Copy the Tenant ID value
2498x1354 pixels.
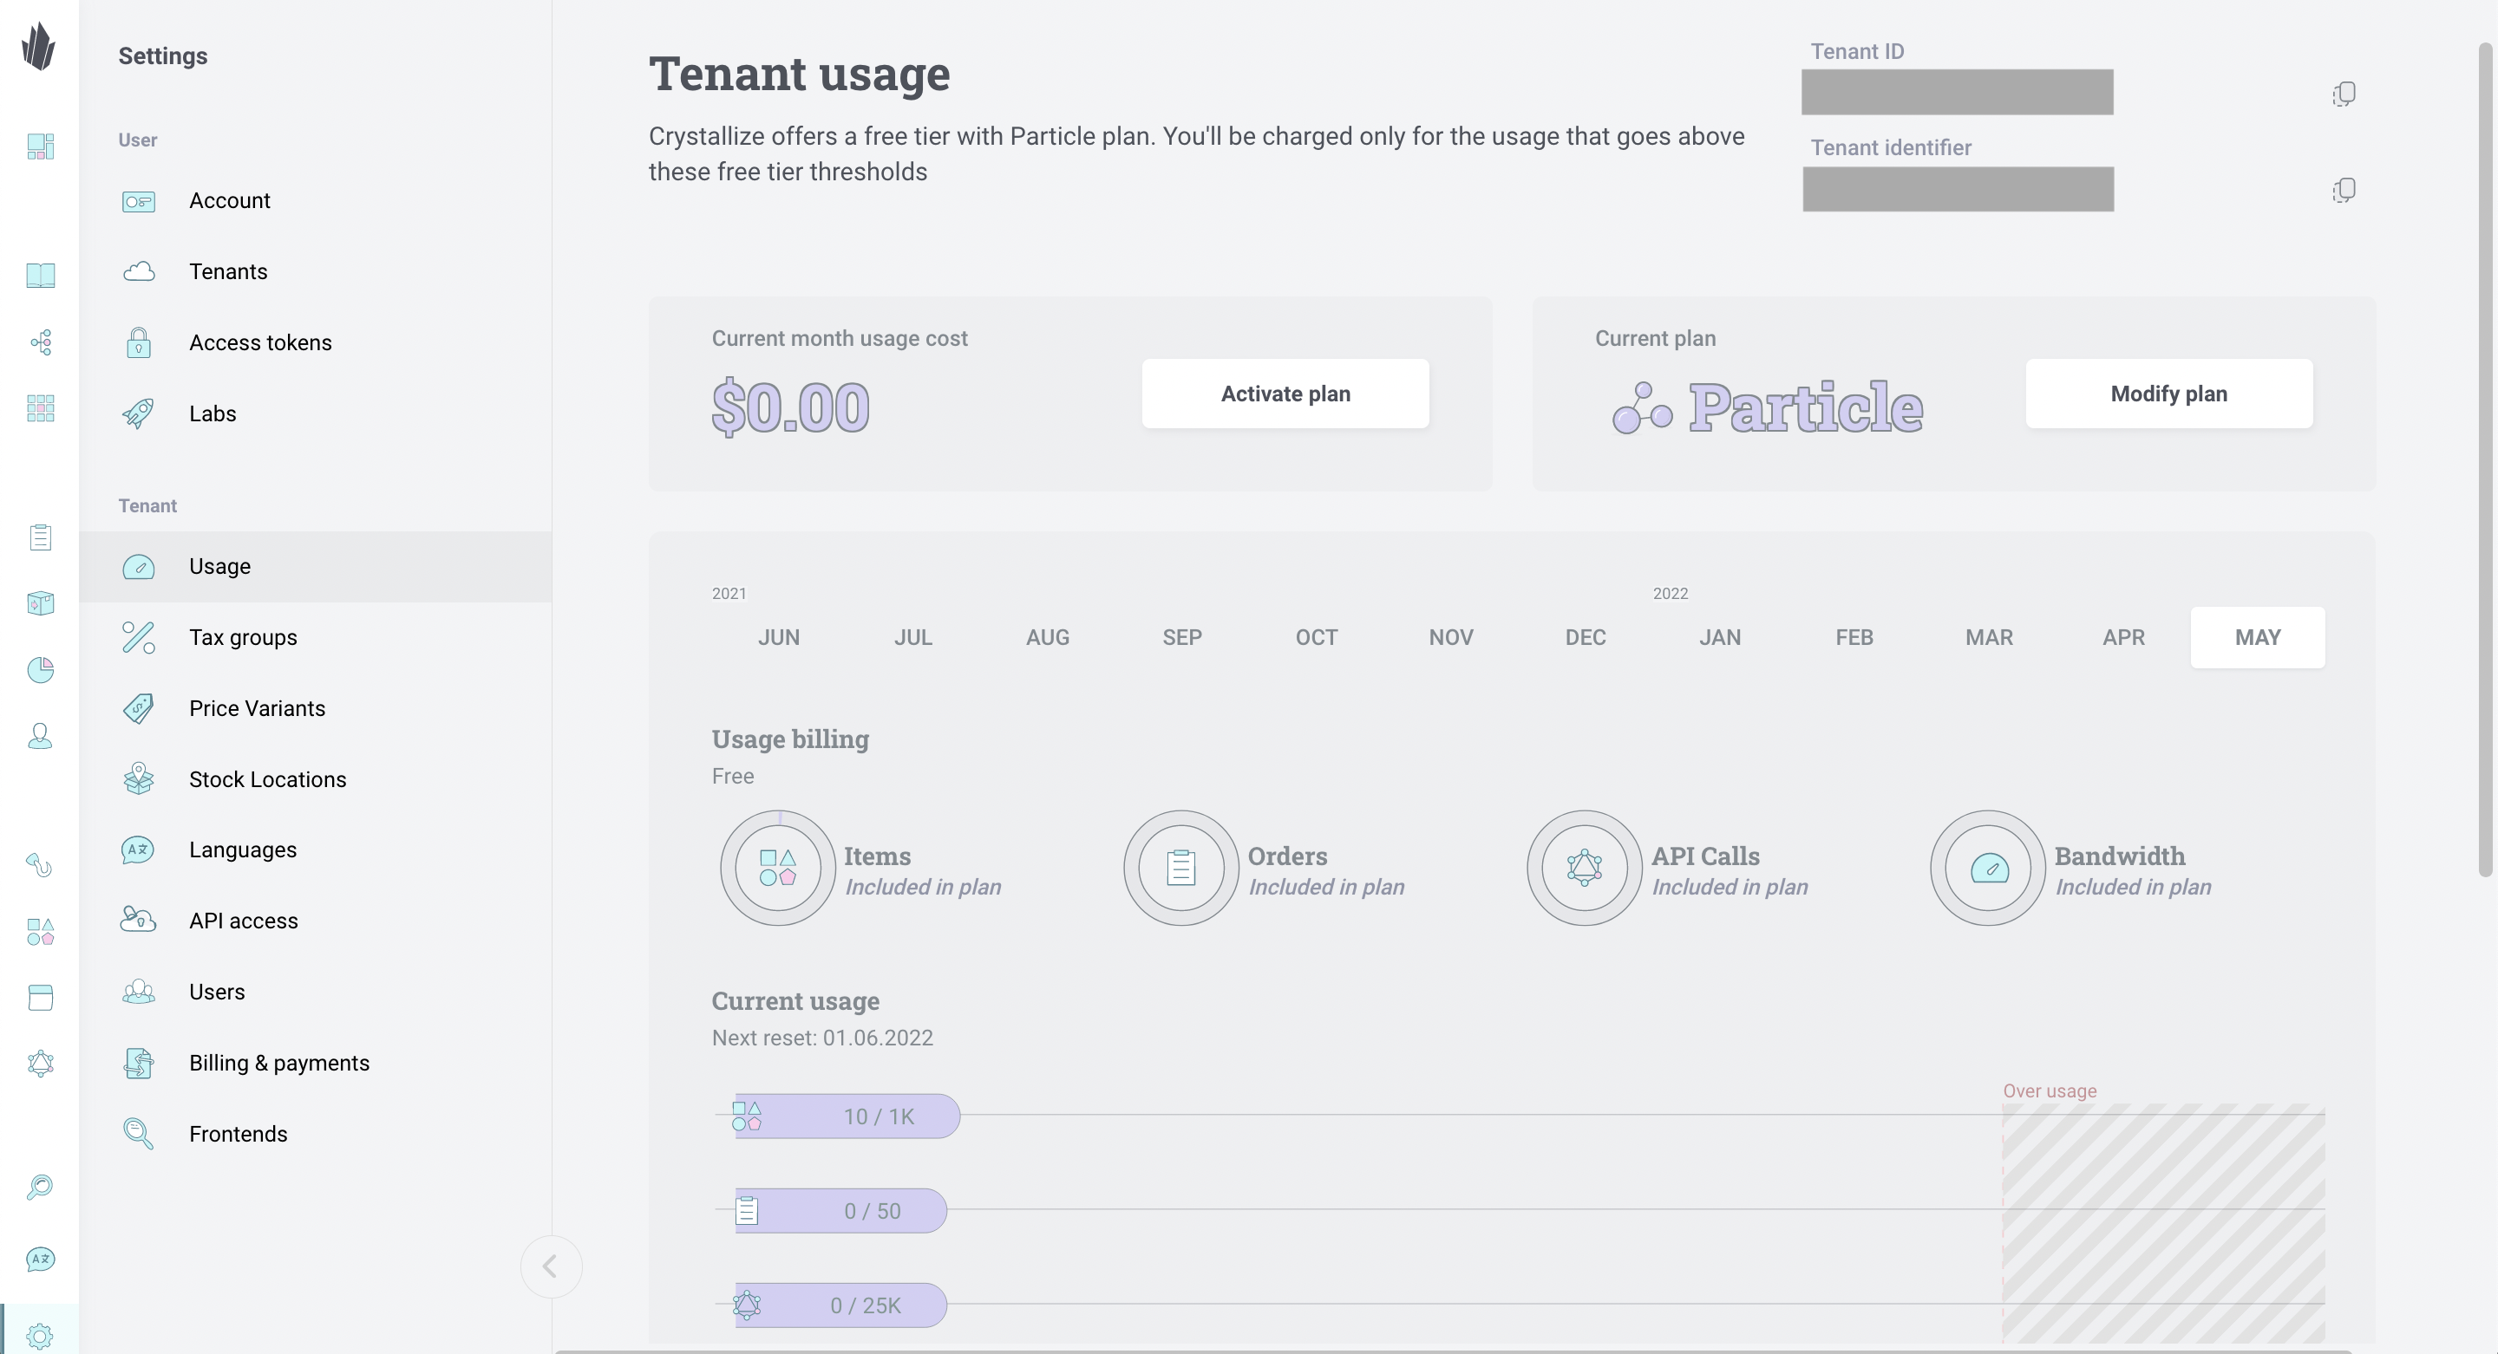click(2344, 93)
